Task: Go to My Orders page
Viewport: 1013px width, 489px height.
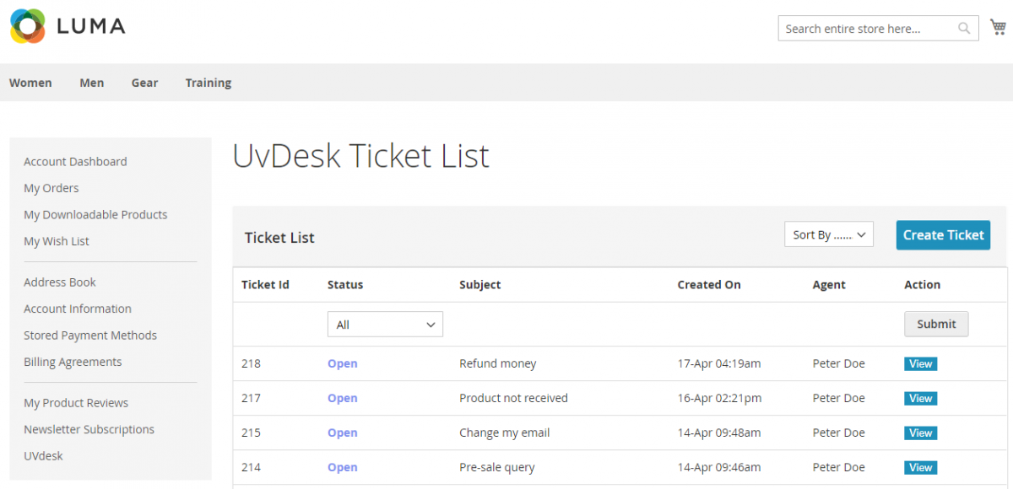Action: coord(51,188)
